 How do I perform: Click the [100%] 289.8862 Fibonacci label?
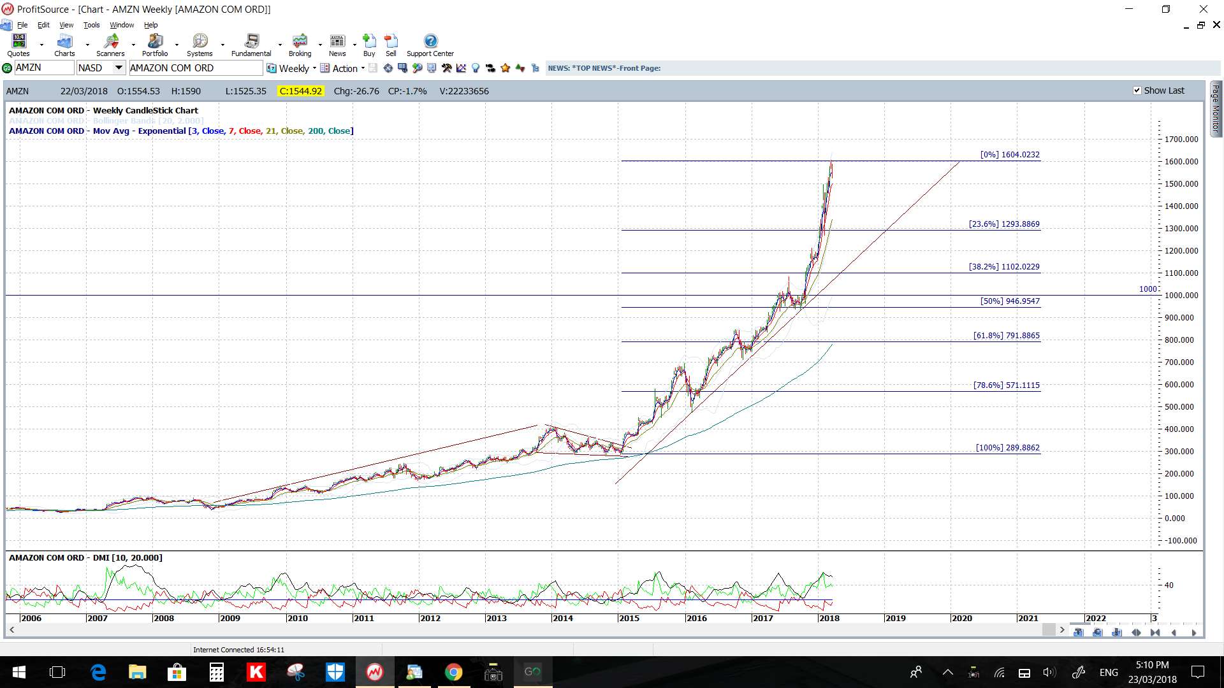1007,448
